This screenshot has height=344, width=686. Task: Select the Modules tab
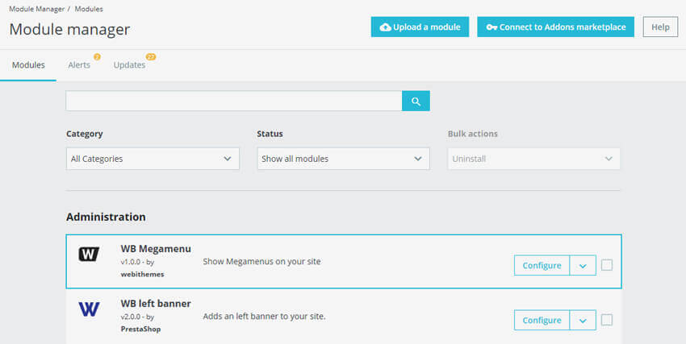[x=28, y=65]
